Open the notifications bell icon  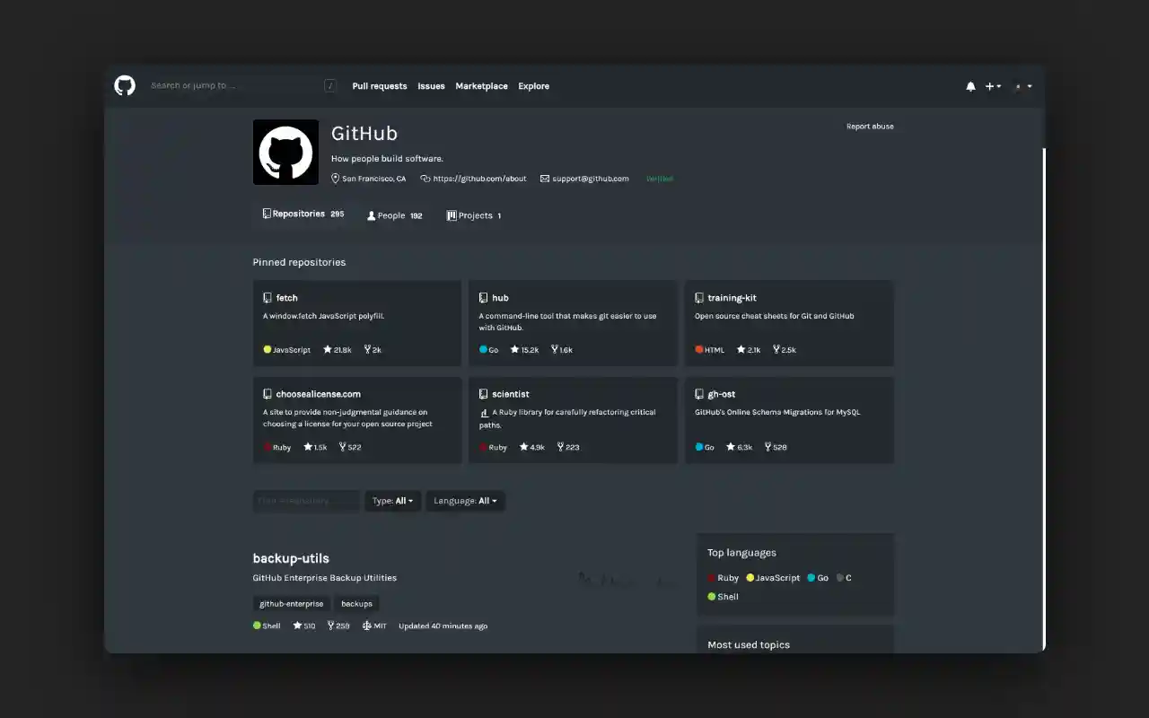point(970,87)
